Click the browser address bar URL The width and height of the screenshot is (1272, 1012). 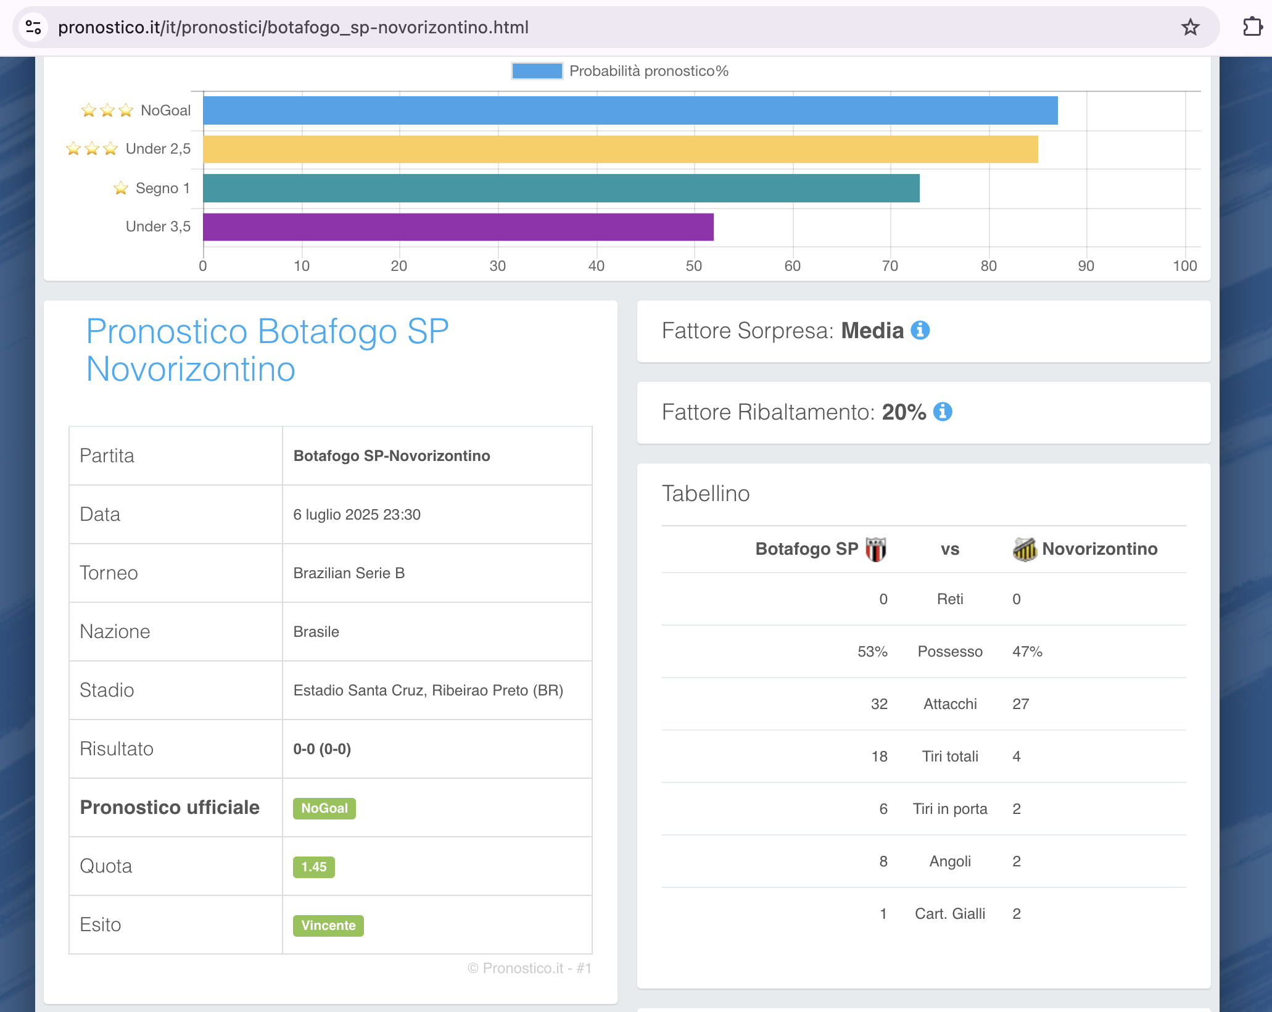coord(293,27)
